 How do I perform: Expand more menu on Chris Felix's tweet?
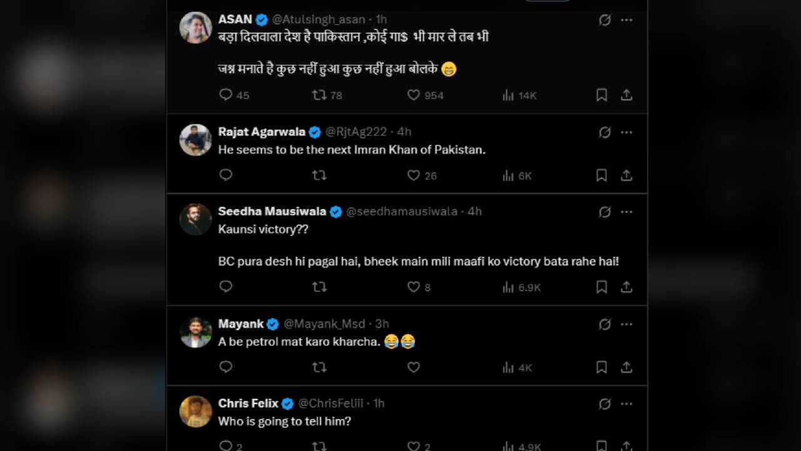[626, 403]
